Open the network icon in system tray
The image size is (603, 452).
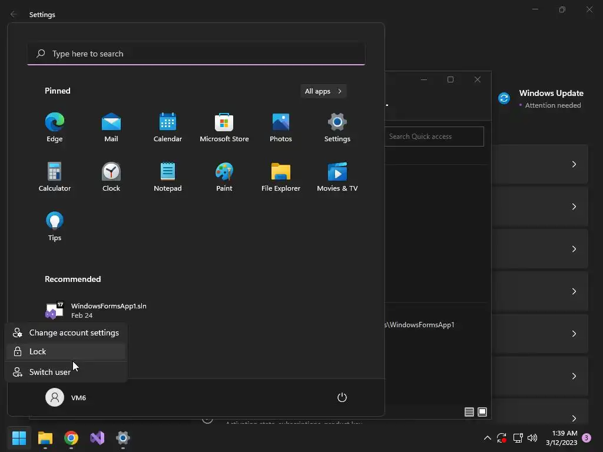pos(518,438)
